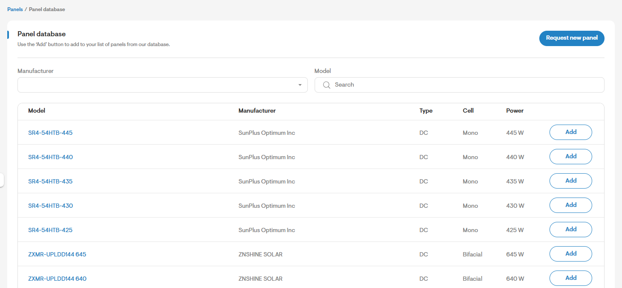This screenshot has width=622, height=288.
Task: Click DC type in SR4-54HTB-435 row
Action: 424,181
